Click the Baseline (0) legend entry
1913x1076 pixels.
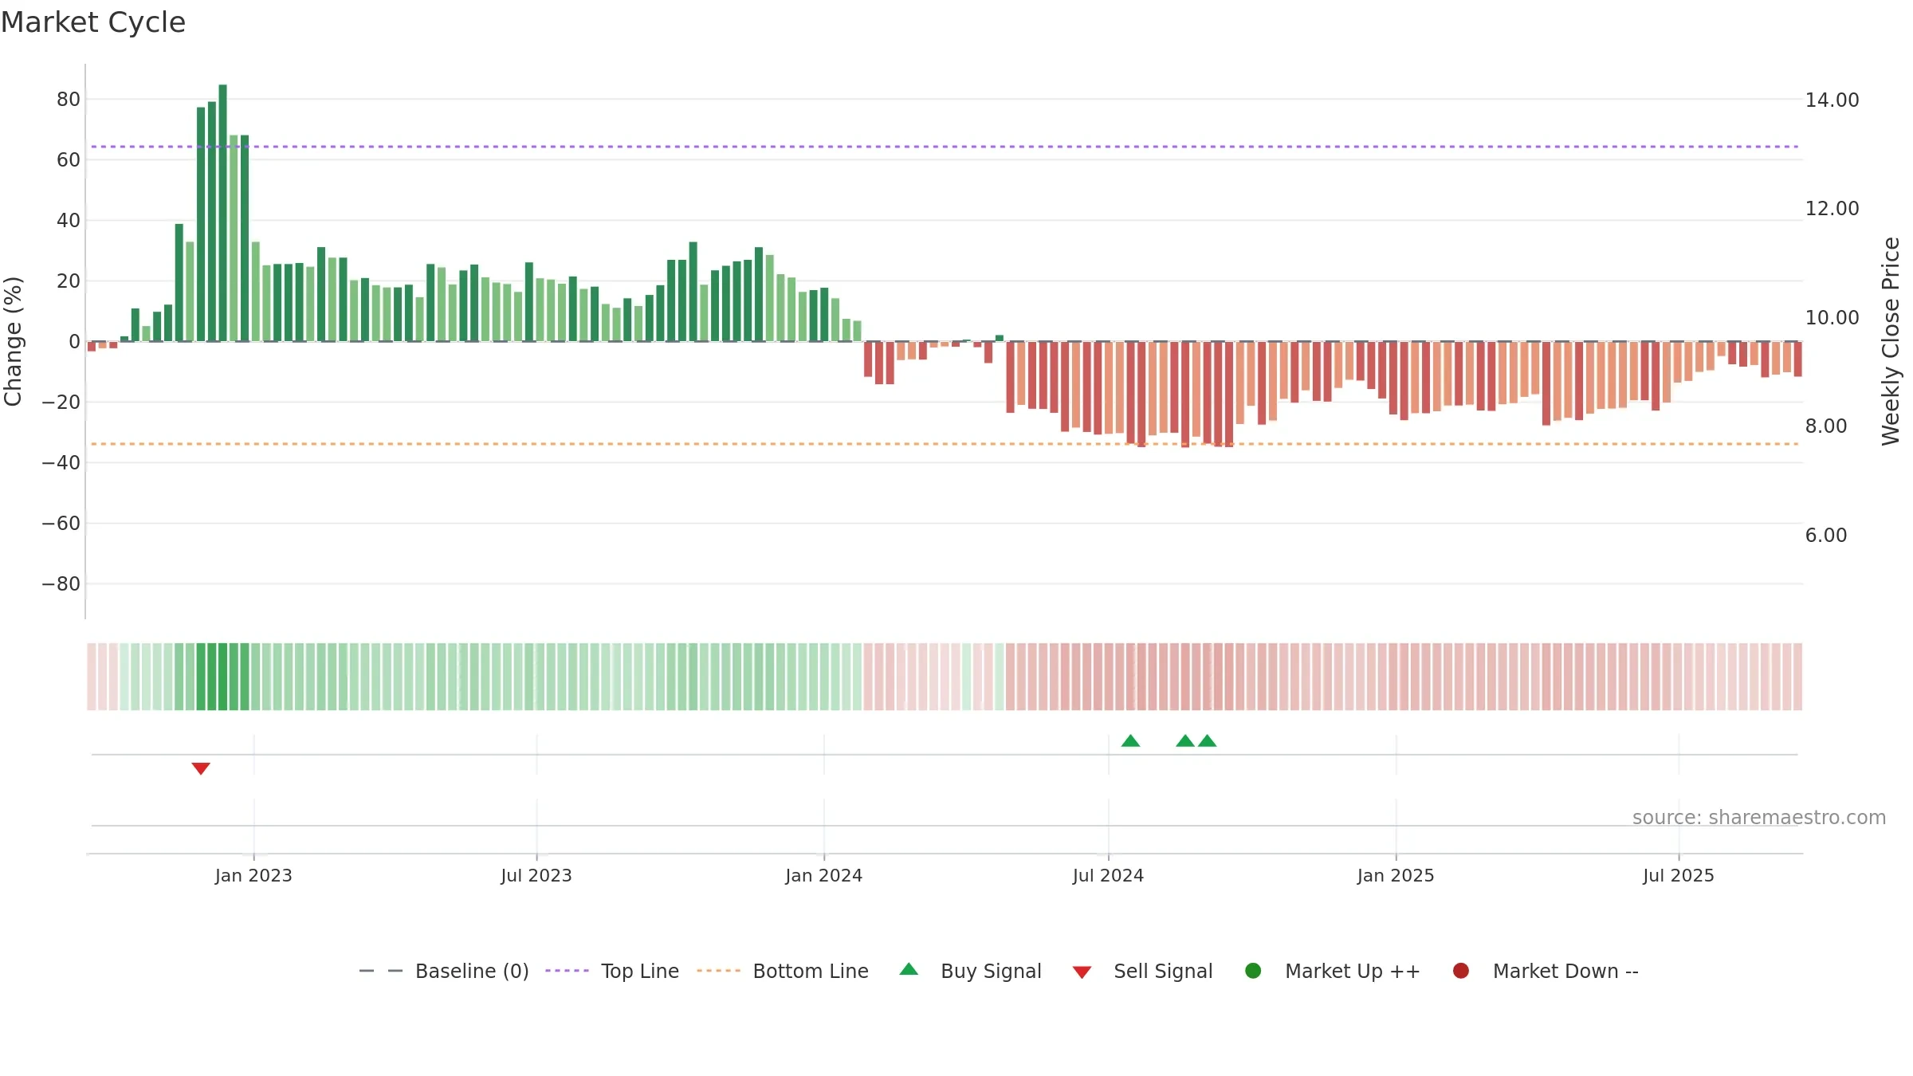[444, 971]
